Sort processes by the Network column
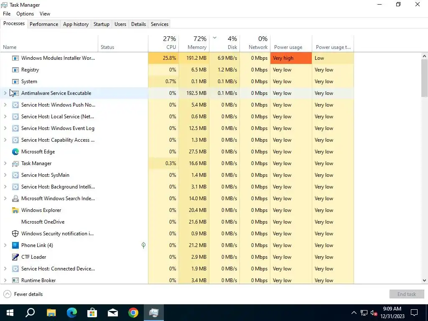The image size is (428, 321). click(x=255, y=43)
